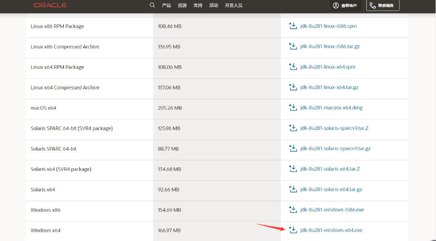
Task: Click download icon for jdk-8u281-macosx-x64.dmg
Action: (293, 107)
